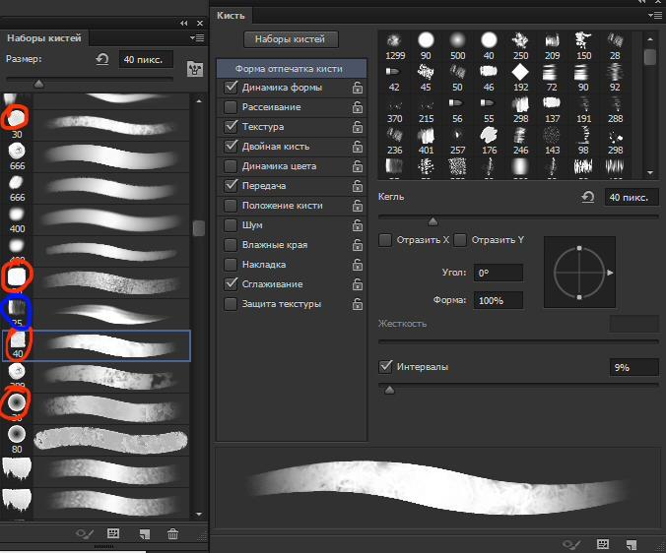Uncheck the Интервалы checkbox
This screenshot has width=666, height=553.
coord(385,367)
